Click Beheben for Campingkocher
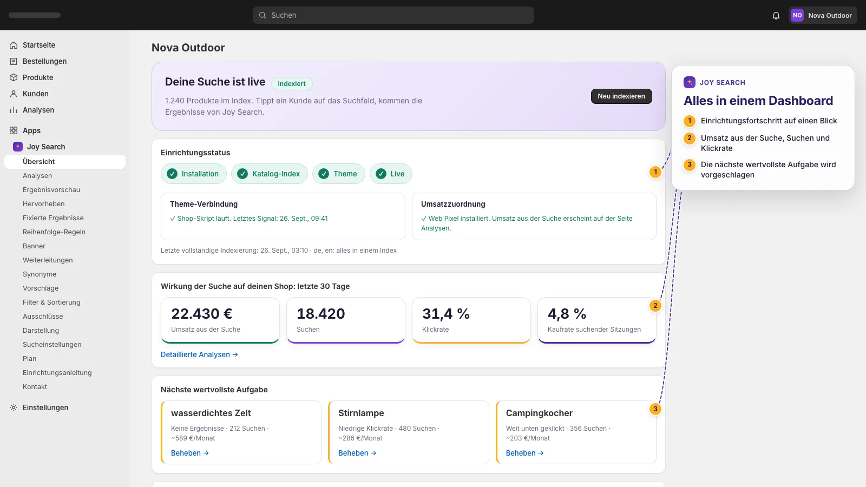 click(x=525, y=453)
